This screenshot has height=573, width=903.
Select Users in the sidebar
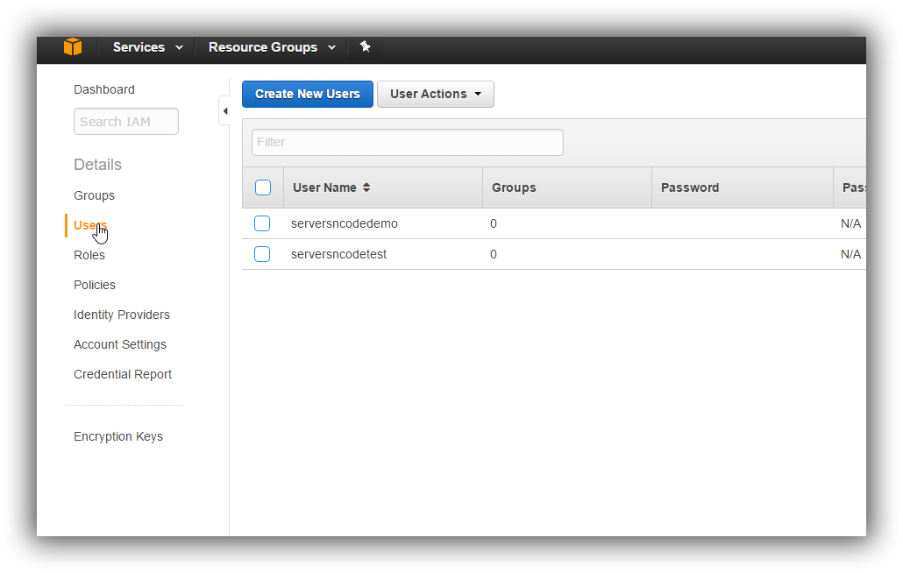point(89,225)
